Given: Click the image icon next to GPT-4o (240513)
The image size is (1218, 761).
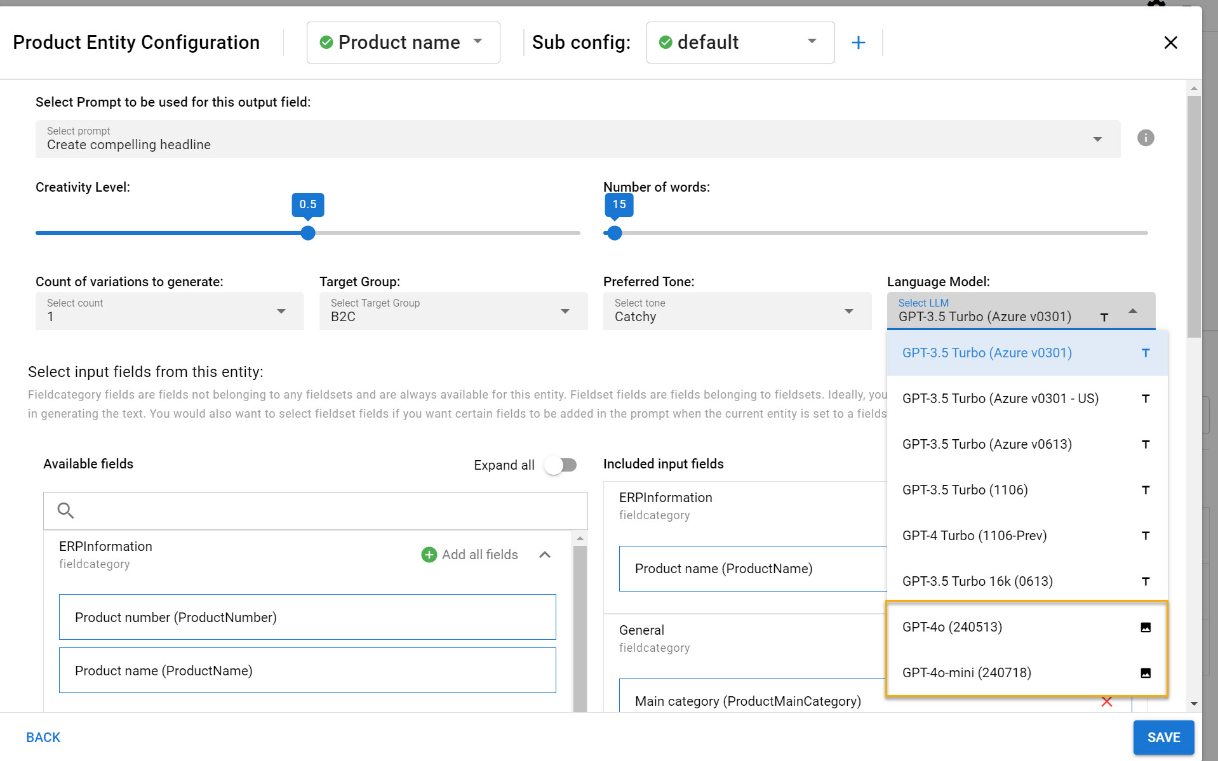Looking at the screenshot, I should click(x=1145, y=627).
